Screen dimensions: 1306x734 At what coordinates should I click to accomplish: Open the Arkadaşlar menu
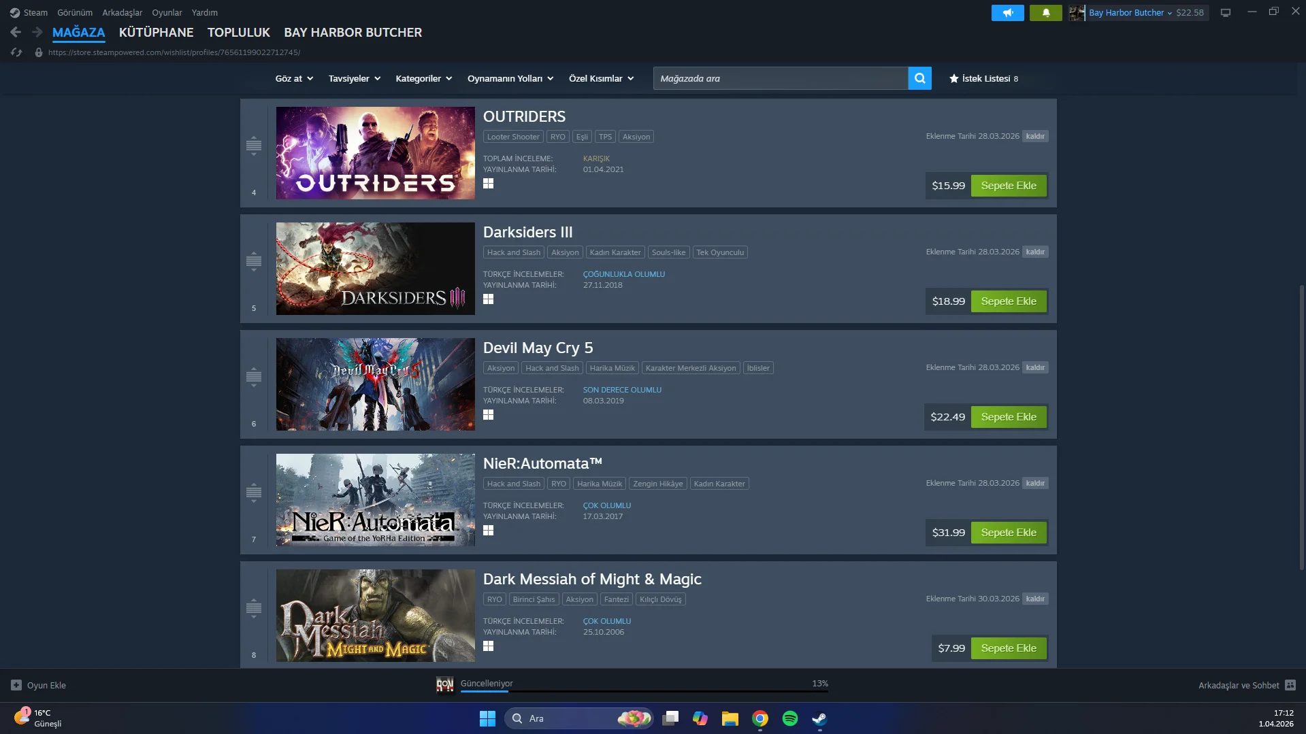coord(123,12)
